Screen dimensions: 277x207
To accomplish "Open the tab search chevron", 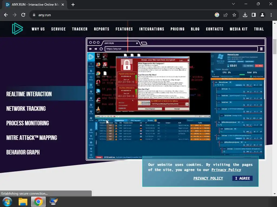I will [233, 4].
